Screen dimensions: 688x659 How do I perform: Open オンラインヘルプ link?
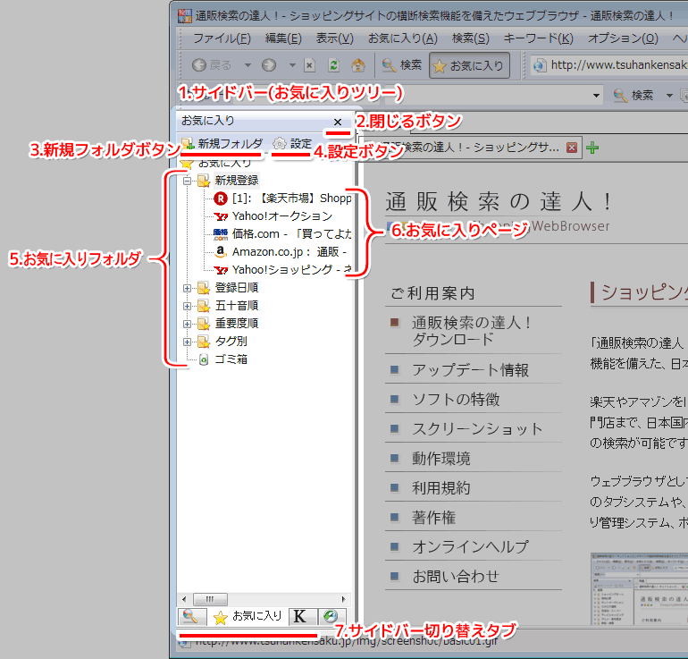tap(470, 546)
